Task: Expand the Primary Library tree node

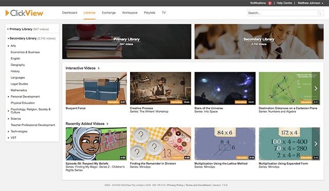Action: 8,29
